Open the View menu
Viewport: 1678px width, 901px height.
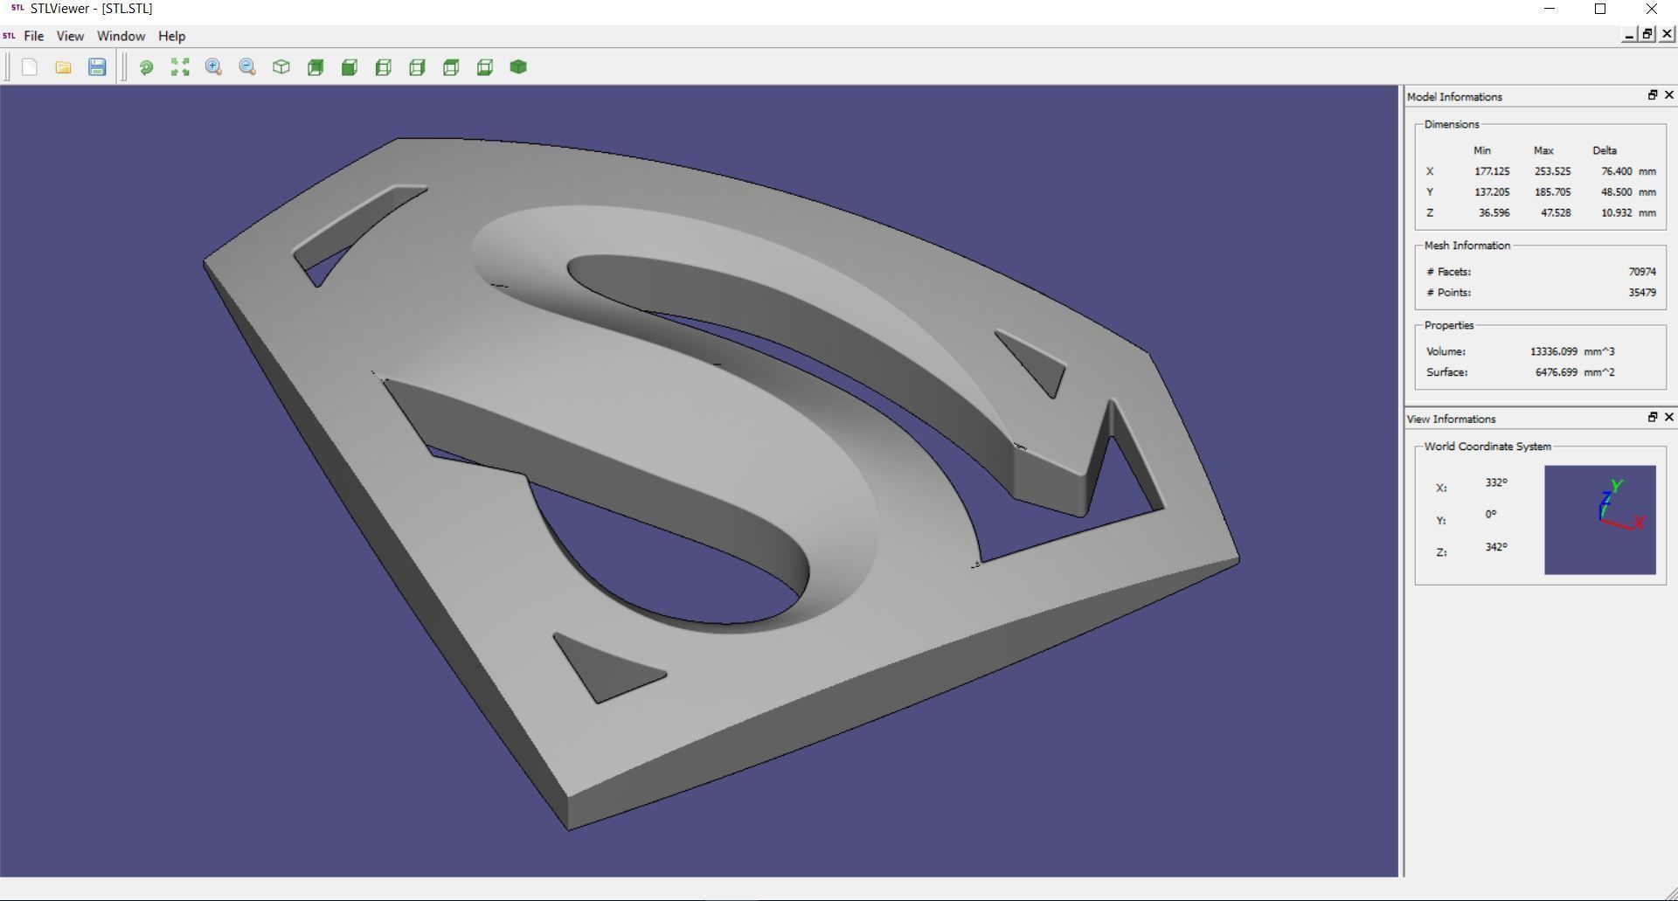point(70,36)
